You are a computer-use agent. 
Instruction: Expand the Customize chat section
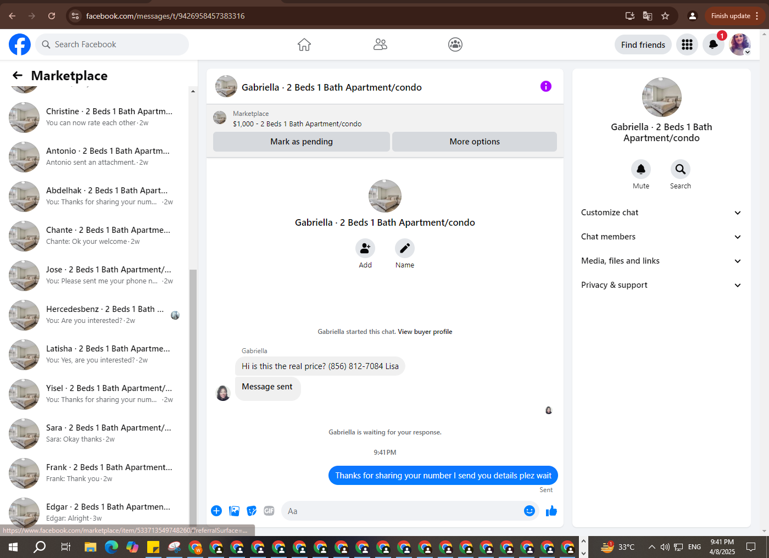pyautogui.click(x=661, y=213)
